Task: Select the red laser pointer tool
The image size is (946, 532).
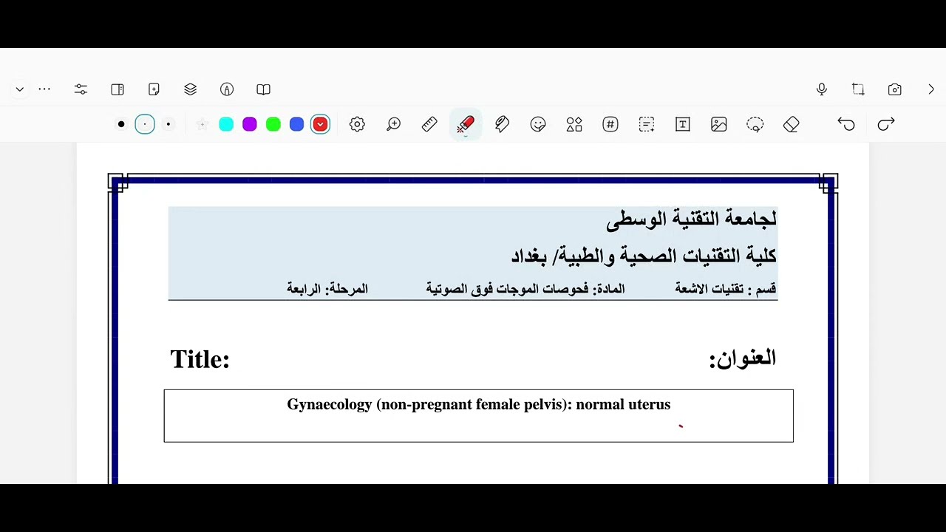Action: point(466,124)
